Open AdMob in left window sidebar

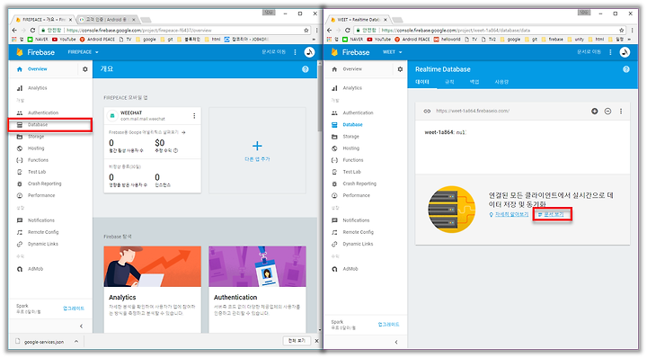tap(35, 269)
